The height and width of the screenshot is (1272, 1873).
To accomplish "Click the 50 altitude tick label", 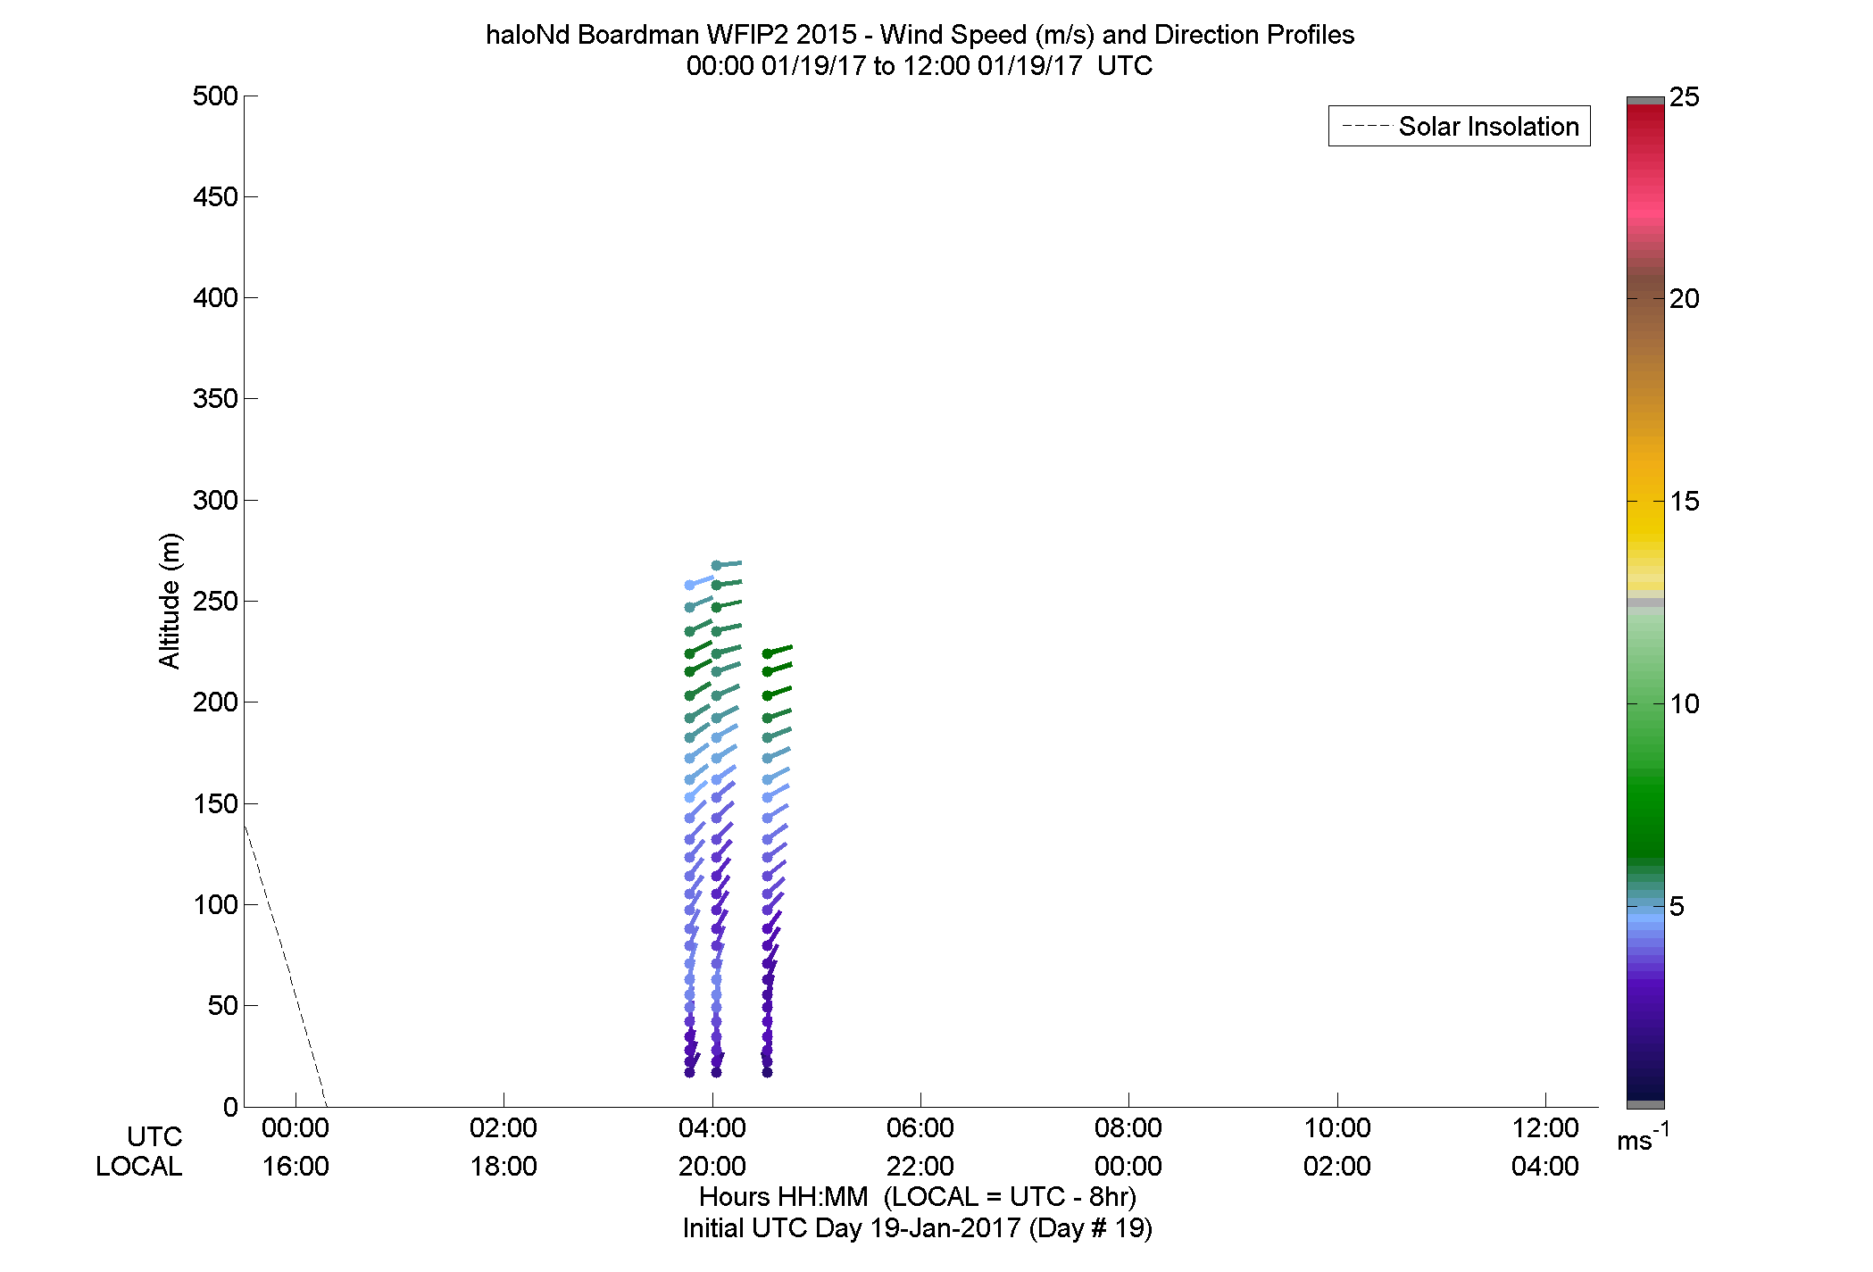I will tap(223, 1005).
